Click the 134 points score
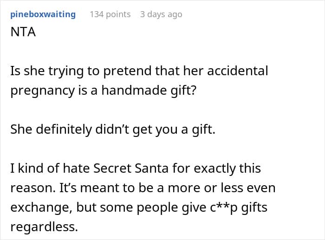325x240 pixels. [x=110, y=14]
